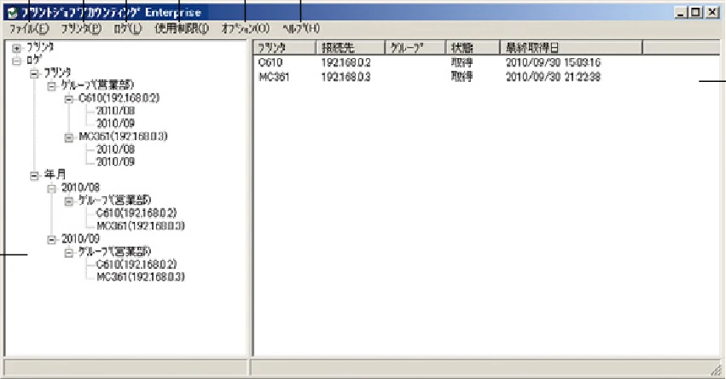Image resolution: width=726 pixels, height=379 pixels.
Task: Click the 192.168.0.3 address cell in the list
Action: 346,77
